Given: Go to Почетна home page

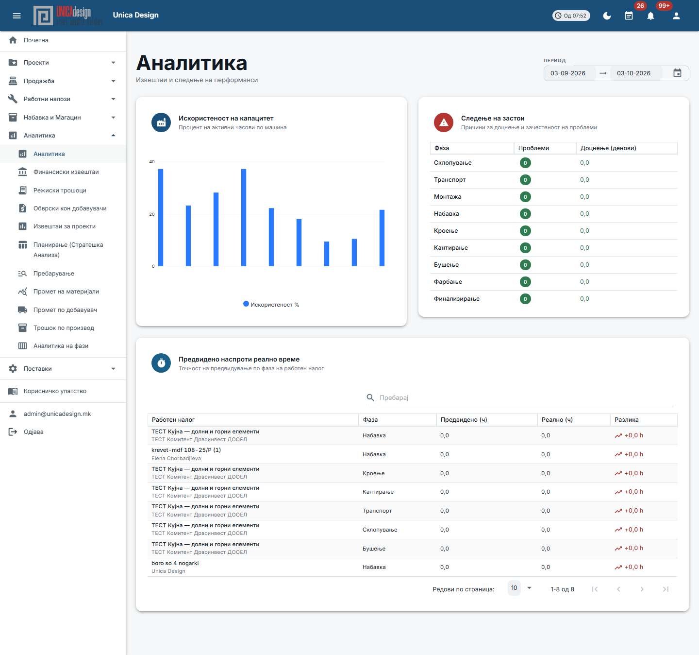Looking at the screenshot, I should click(63, 40).
